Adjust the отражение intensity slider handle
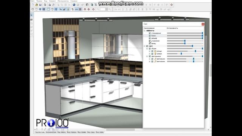Screen dimensions: 242x136 point(185,41)
